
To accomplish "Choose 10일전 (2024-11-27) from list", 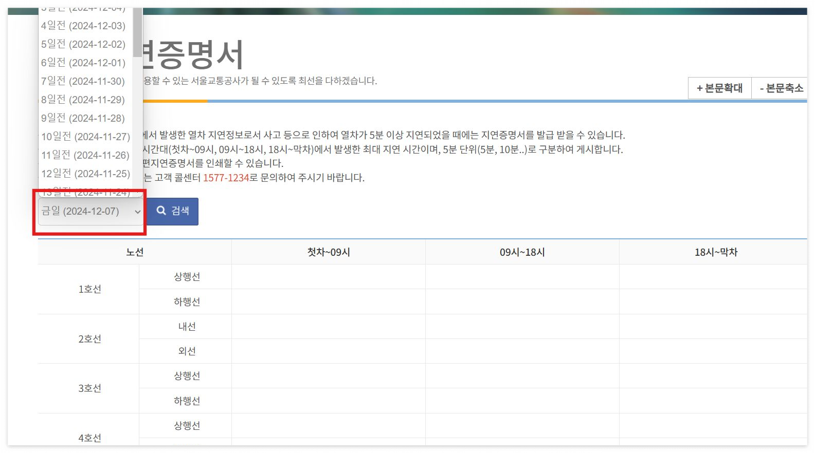I will tap(85, 137).
